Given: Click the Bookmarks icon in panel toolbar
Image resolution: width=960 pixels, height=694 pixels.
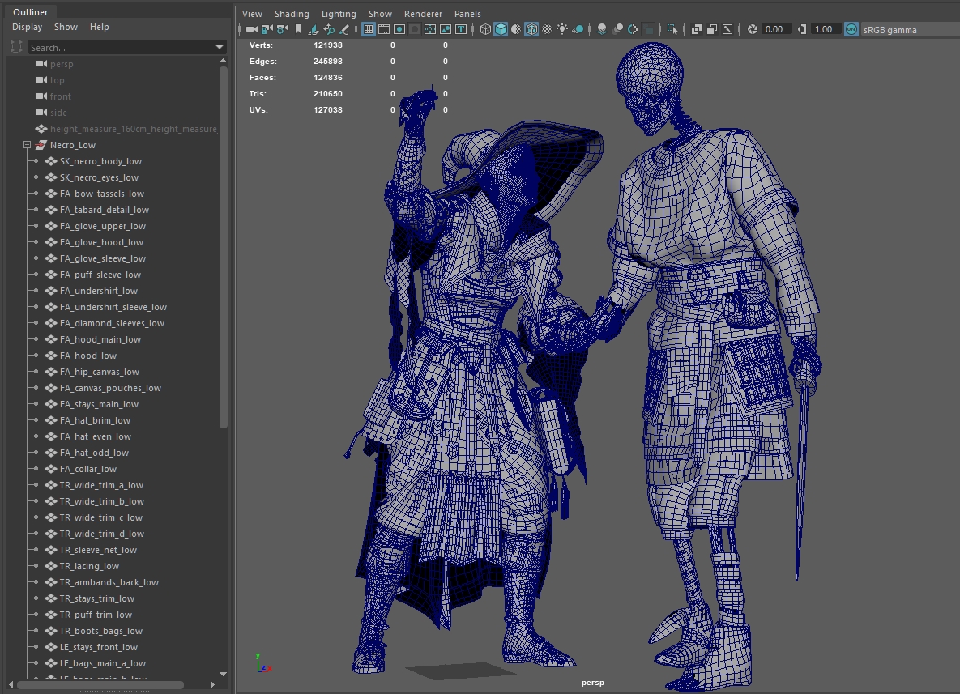Looking at the screenshot, I should pyautogui.click(x=297, y=29).
